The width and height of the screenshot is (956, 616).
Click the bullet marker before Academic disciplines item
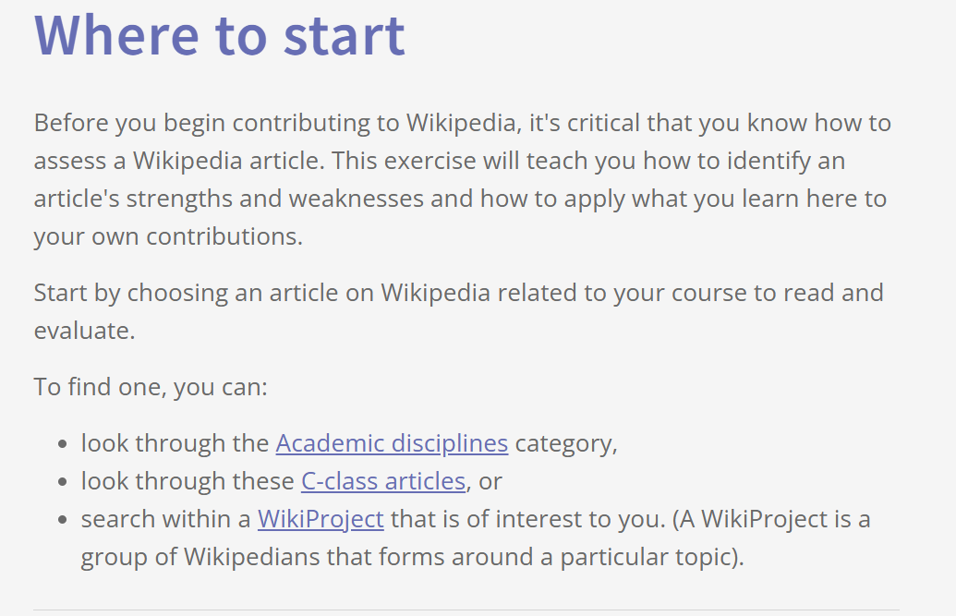point(62,444)
